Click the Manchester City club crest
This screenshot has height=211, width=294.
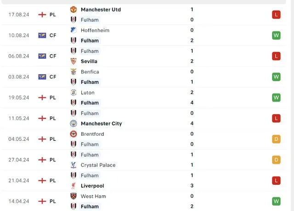coord(73,124)
